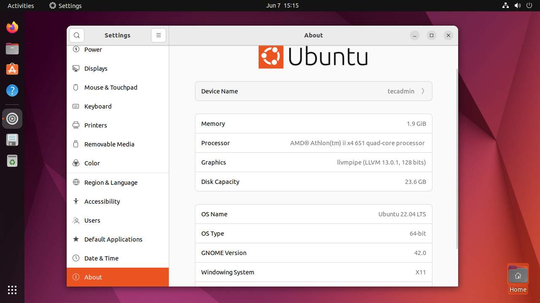Viewport: 540px width, 303px height.
Task: Click the Power section in sidebar
Action: pos(93,49)
